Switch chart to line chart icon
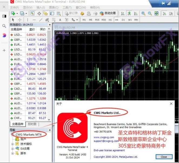179x163 pixels. [136, 13]
